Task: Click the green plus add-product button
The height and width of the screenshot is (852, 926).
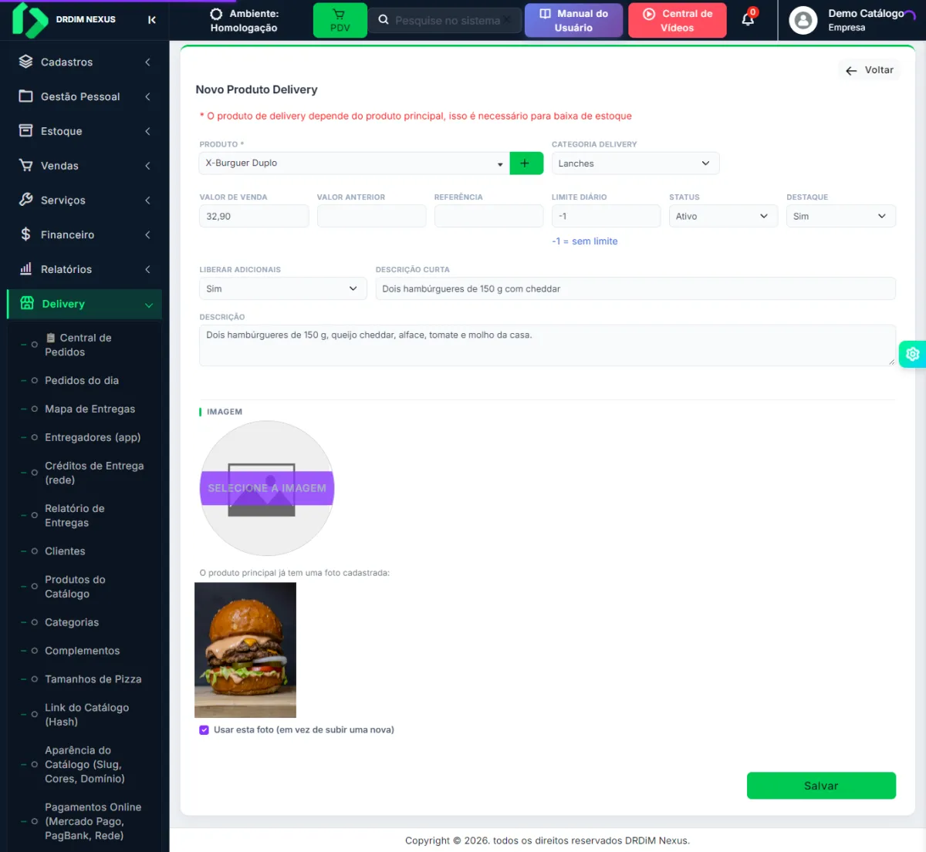Action: pyautogui.click(x=525, y=163)
